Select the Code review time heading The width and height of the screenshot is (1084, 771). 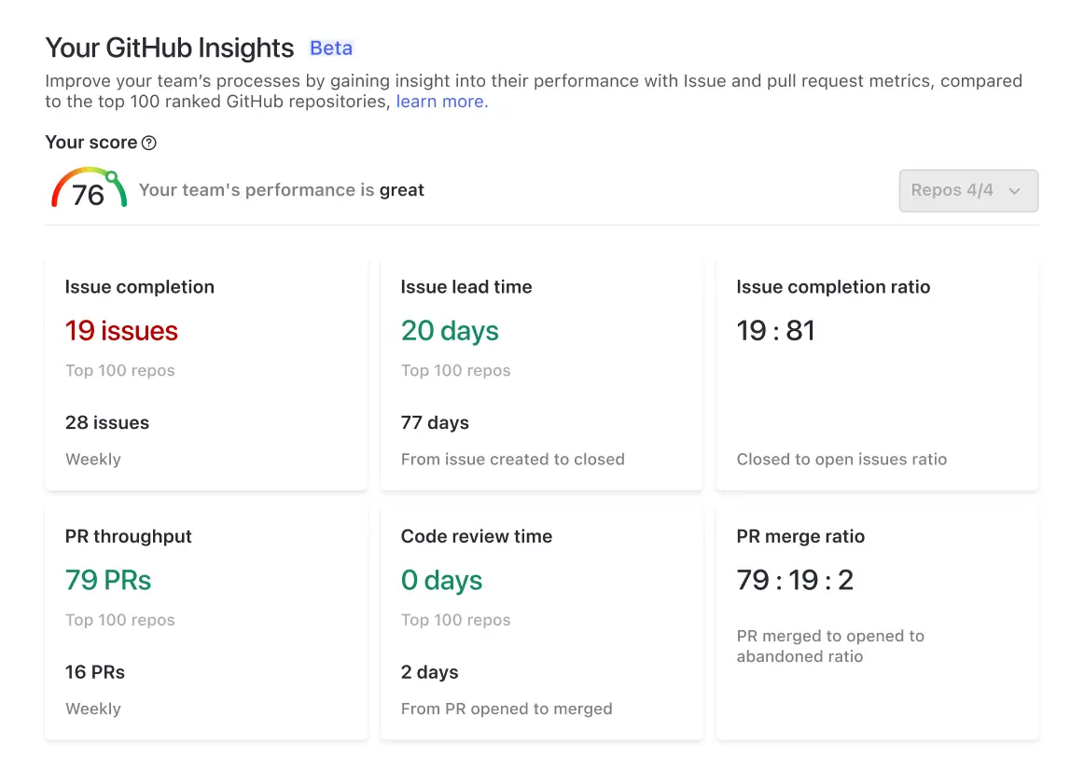click(x=477, y=536)
